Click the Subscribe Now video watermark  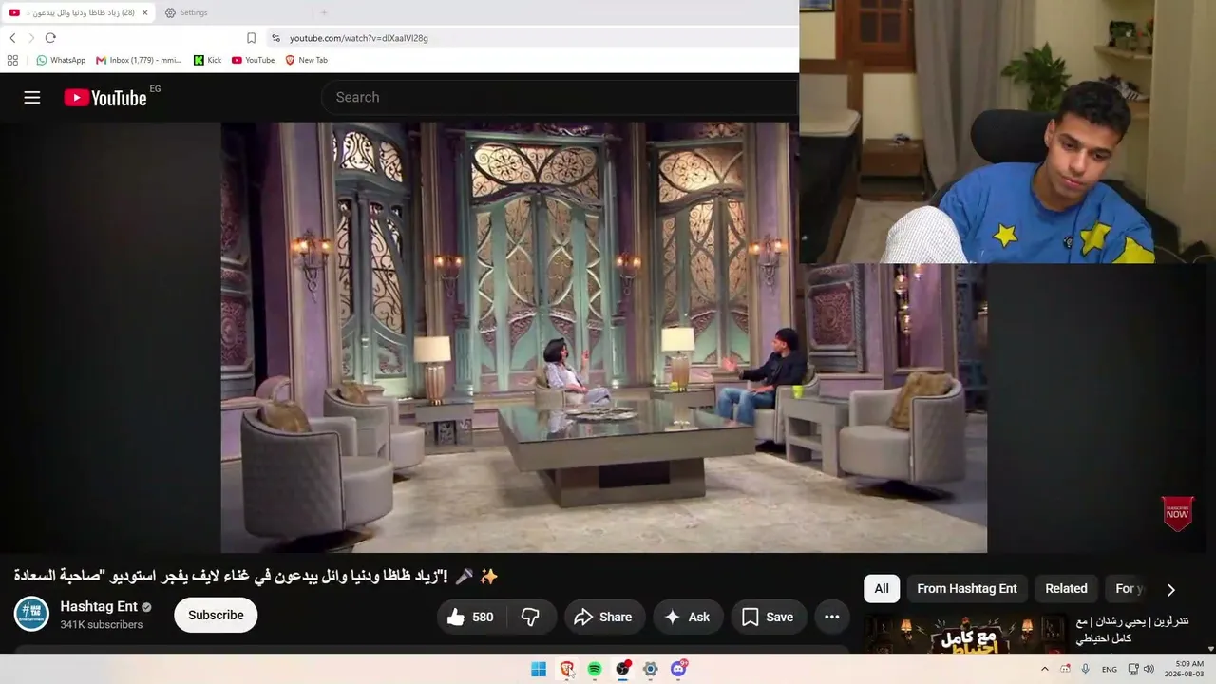pos(1177,513)
